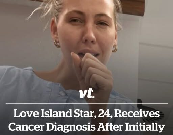Viewport: 173px width, 135px height.
Task: Click the vt. logo watermark
Action: pyautogui.click(x=87, y=94)
